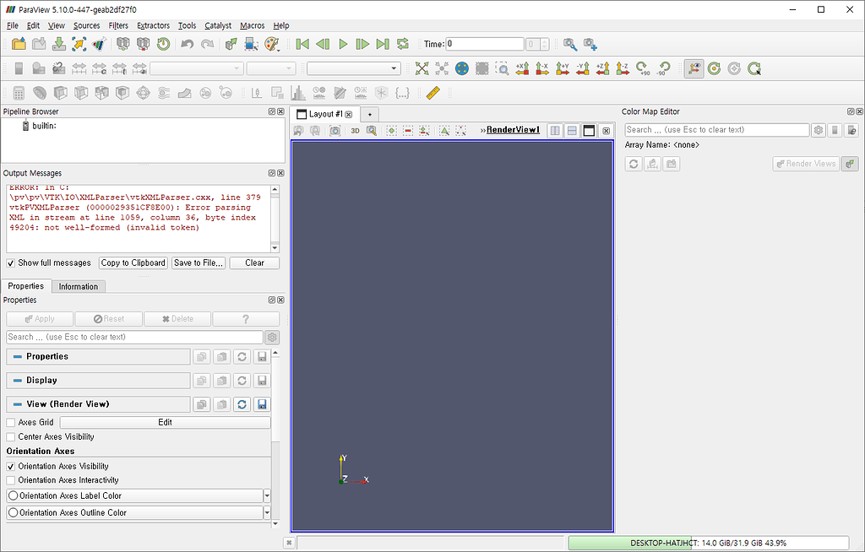Open the Extractors menu
This screenshot has height=552, width=865.
point(153,25)
